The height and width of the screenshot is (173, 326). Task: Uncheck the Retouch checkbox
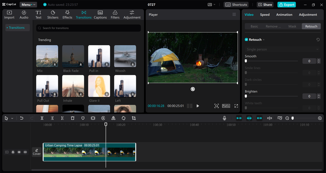246,40
